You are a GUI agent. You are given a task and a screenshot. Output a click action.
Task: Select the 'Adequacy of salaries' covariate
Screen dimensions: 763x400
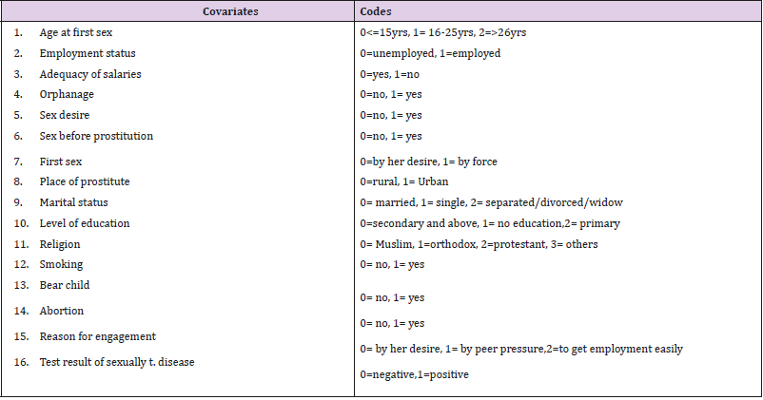pyautogui.click(x=90, y=74)
